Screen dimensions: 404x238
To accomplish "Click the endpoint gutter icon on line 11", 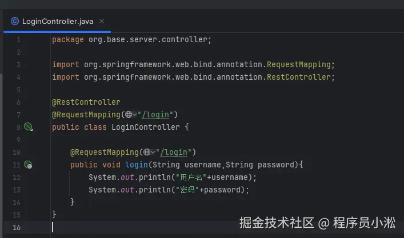I will (28, 165).
